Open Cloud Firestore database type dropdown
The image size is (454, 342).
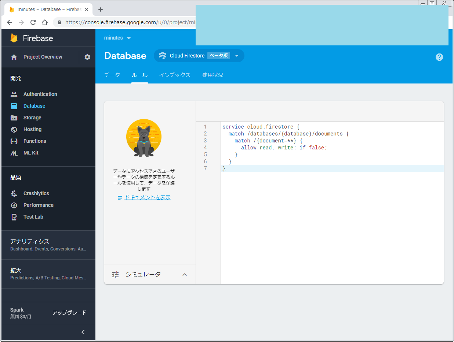point(237,56)
